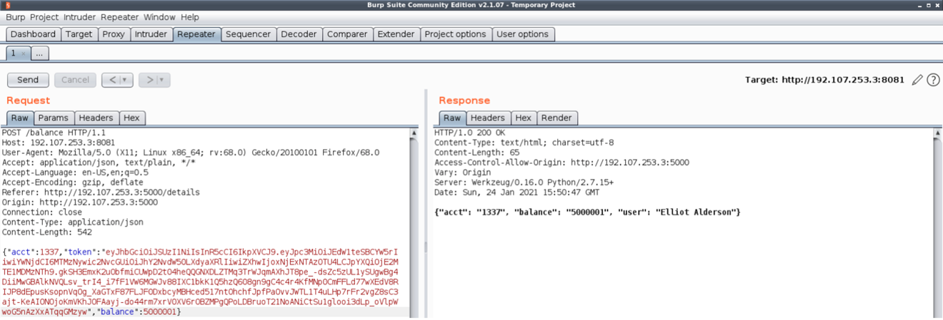
Task: Show the request Headers view
Action: 96,118
